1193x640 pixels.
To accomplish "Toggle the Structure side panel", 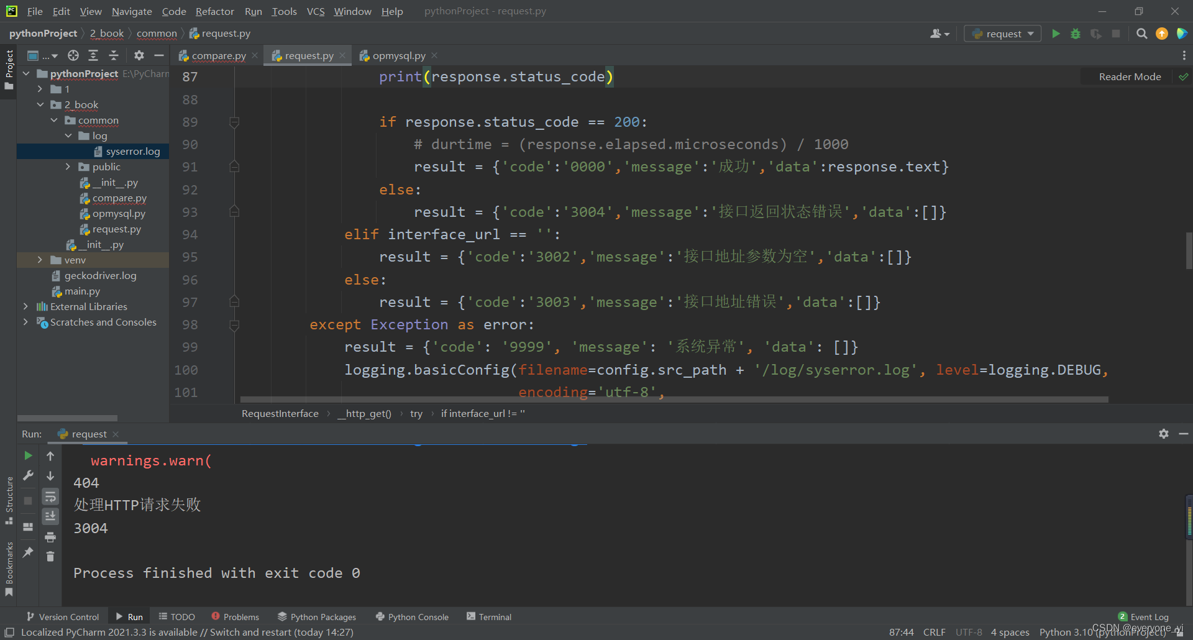I will (9, 500).
